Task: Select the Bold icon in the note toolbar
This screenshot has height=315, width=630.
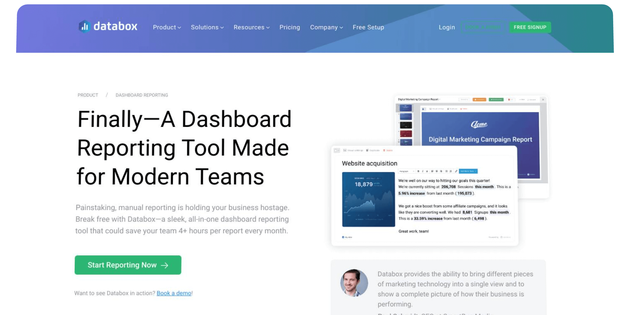Action: tap(418, 171)
